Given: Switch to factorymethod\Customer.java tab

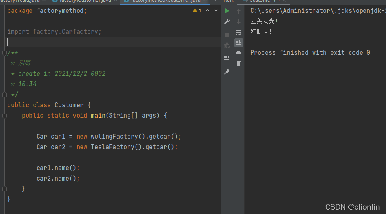Looking at the screenshot, I should pyautogui.click(x=166, y=1).
